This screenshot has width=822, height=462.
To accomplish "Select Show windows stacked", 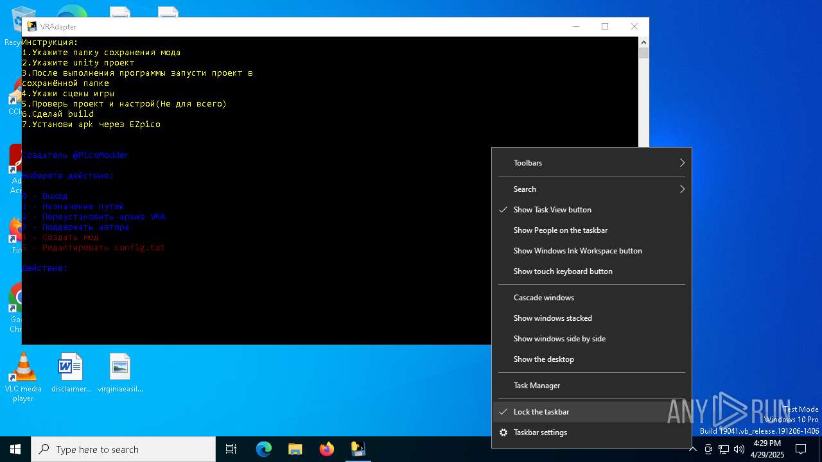I will (x=591, y=318).
